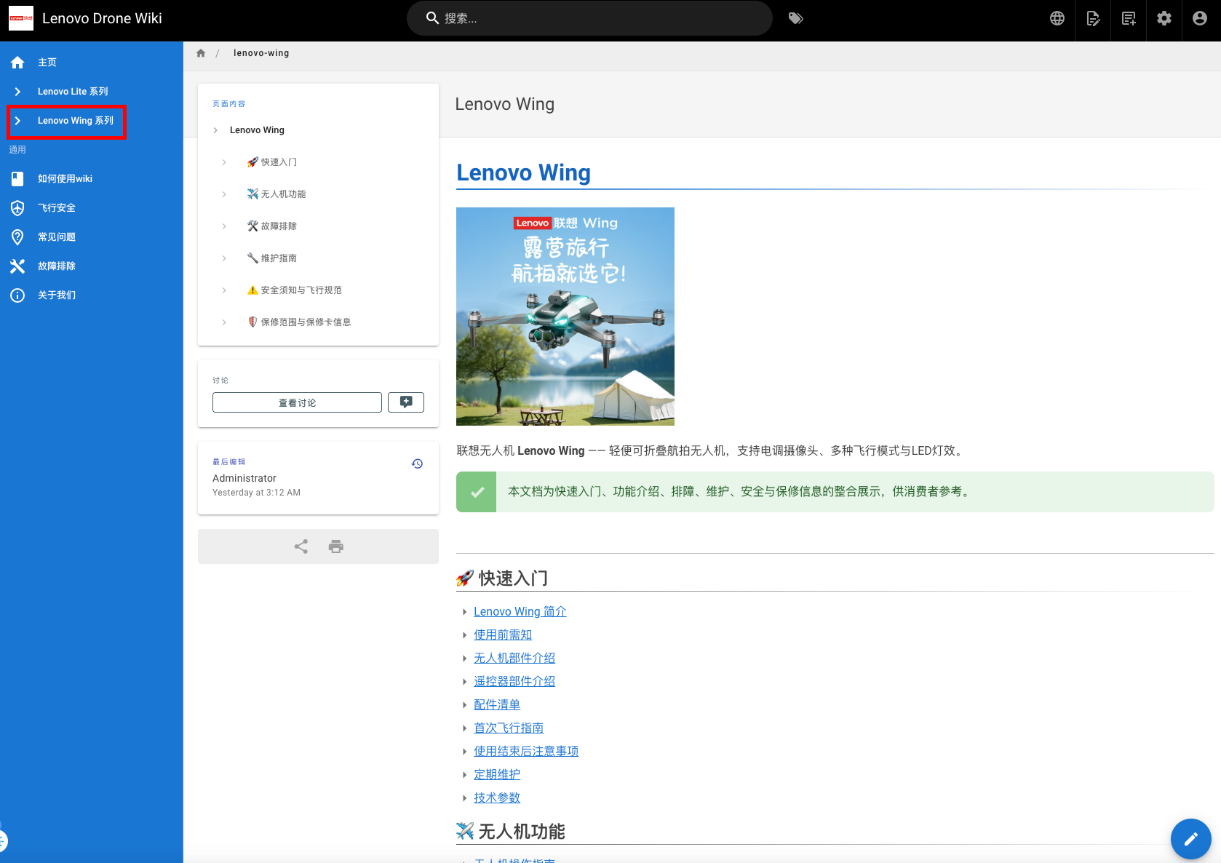Click the Lenovo Wing drone promo image
Viewport: 1221px width, 863px height.
(x=565, y=317)
